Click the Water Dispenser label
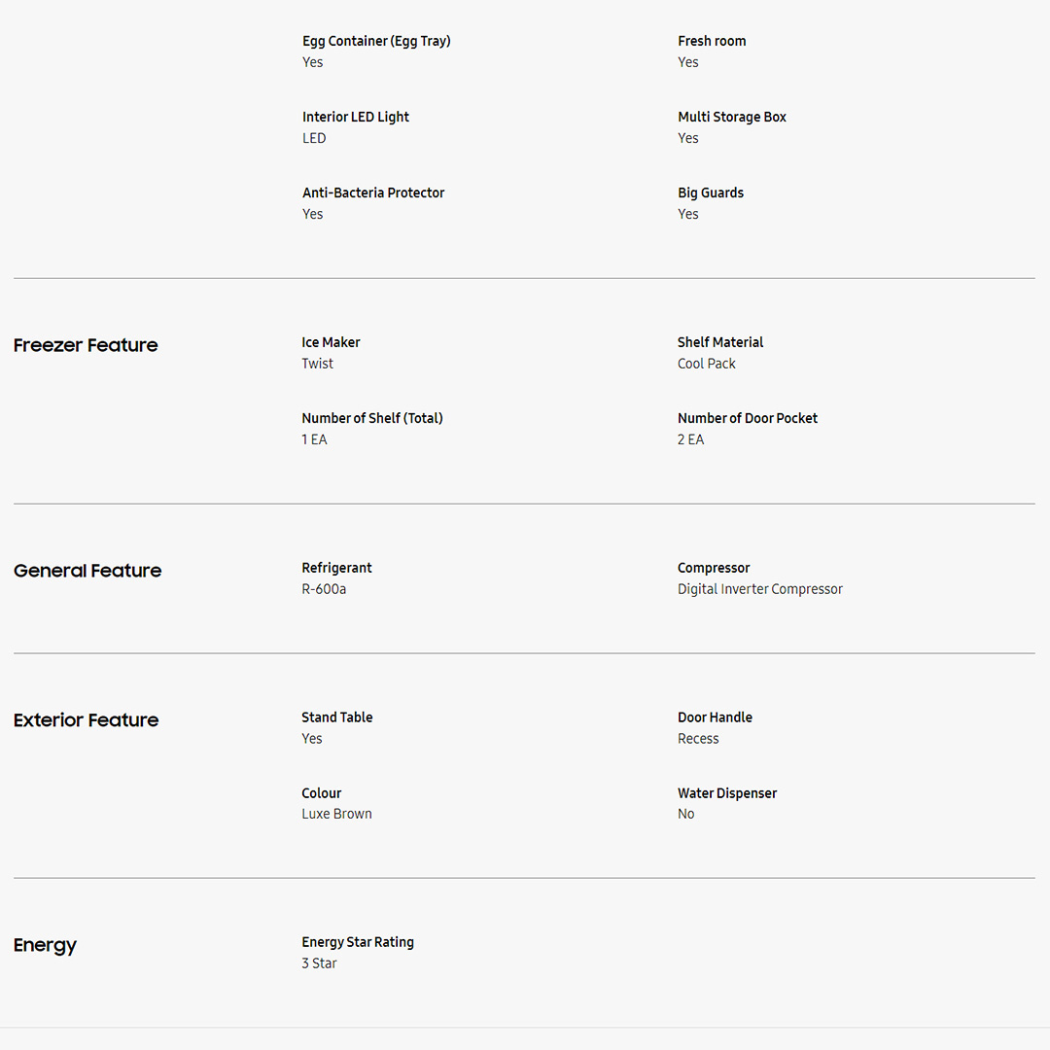 click(x=727, y=793)
